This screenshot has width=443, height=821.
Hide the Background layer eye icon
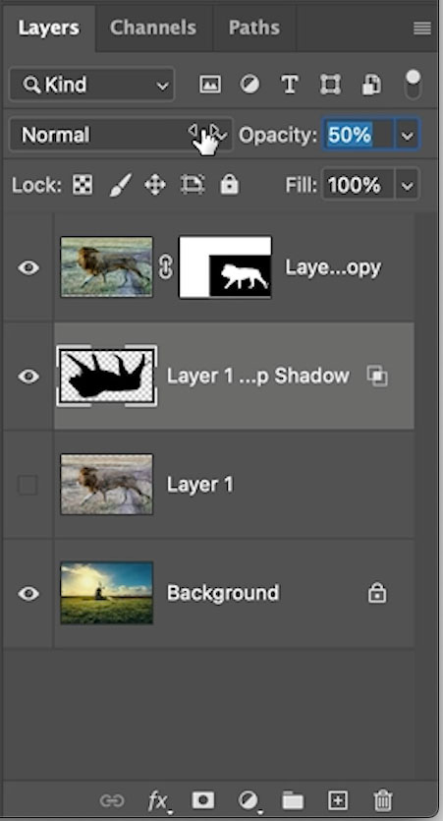point(28,593)
